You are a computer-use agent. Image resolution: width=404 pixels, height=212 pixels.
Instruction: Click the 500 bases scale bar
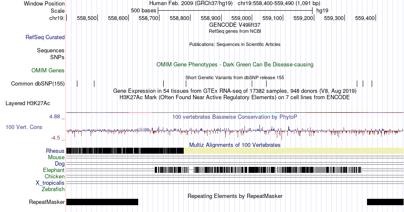[x=235, y=11]
